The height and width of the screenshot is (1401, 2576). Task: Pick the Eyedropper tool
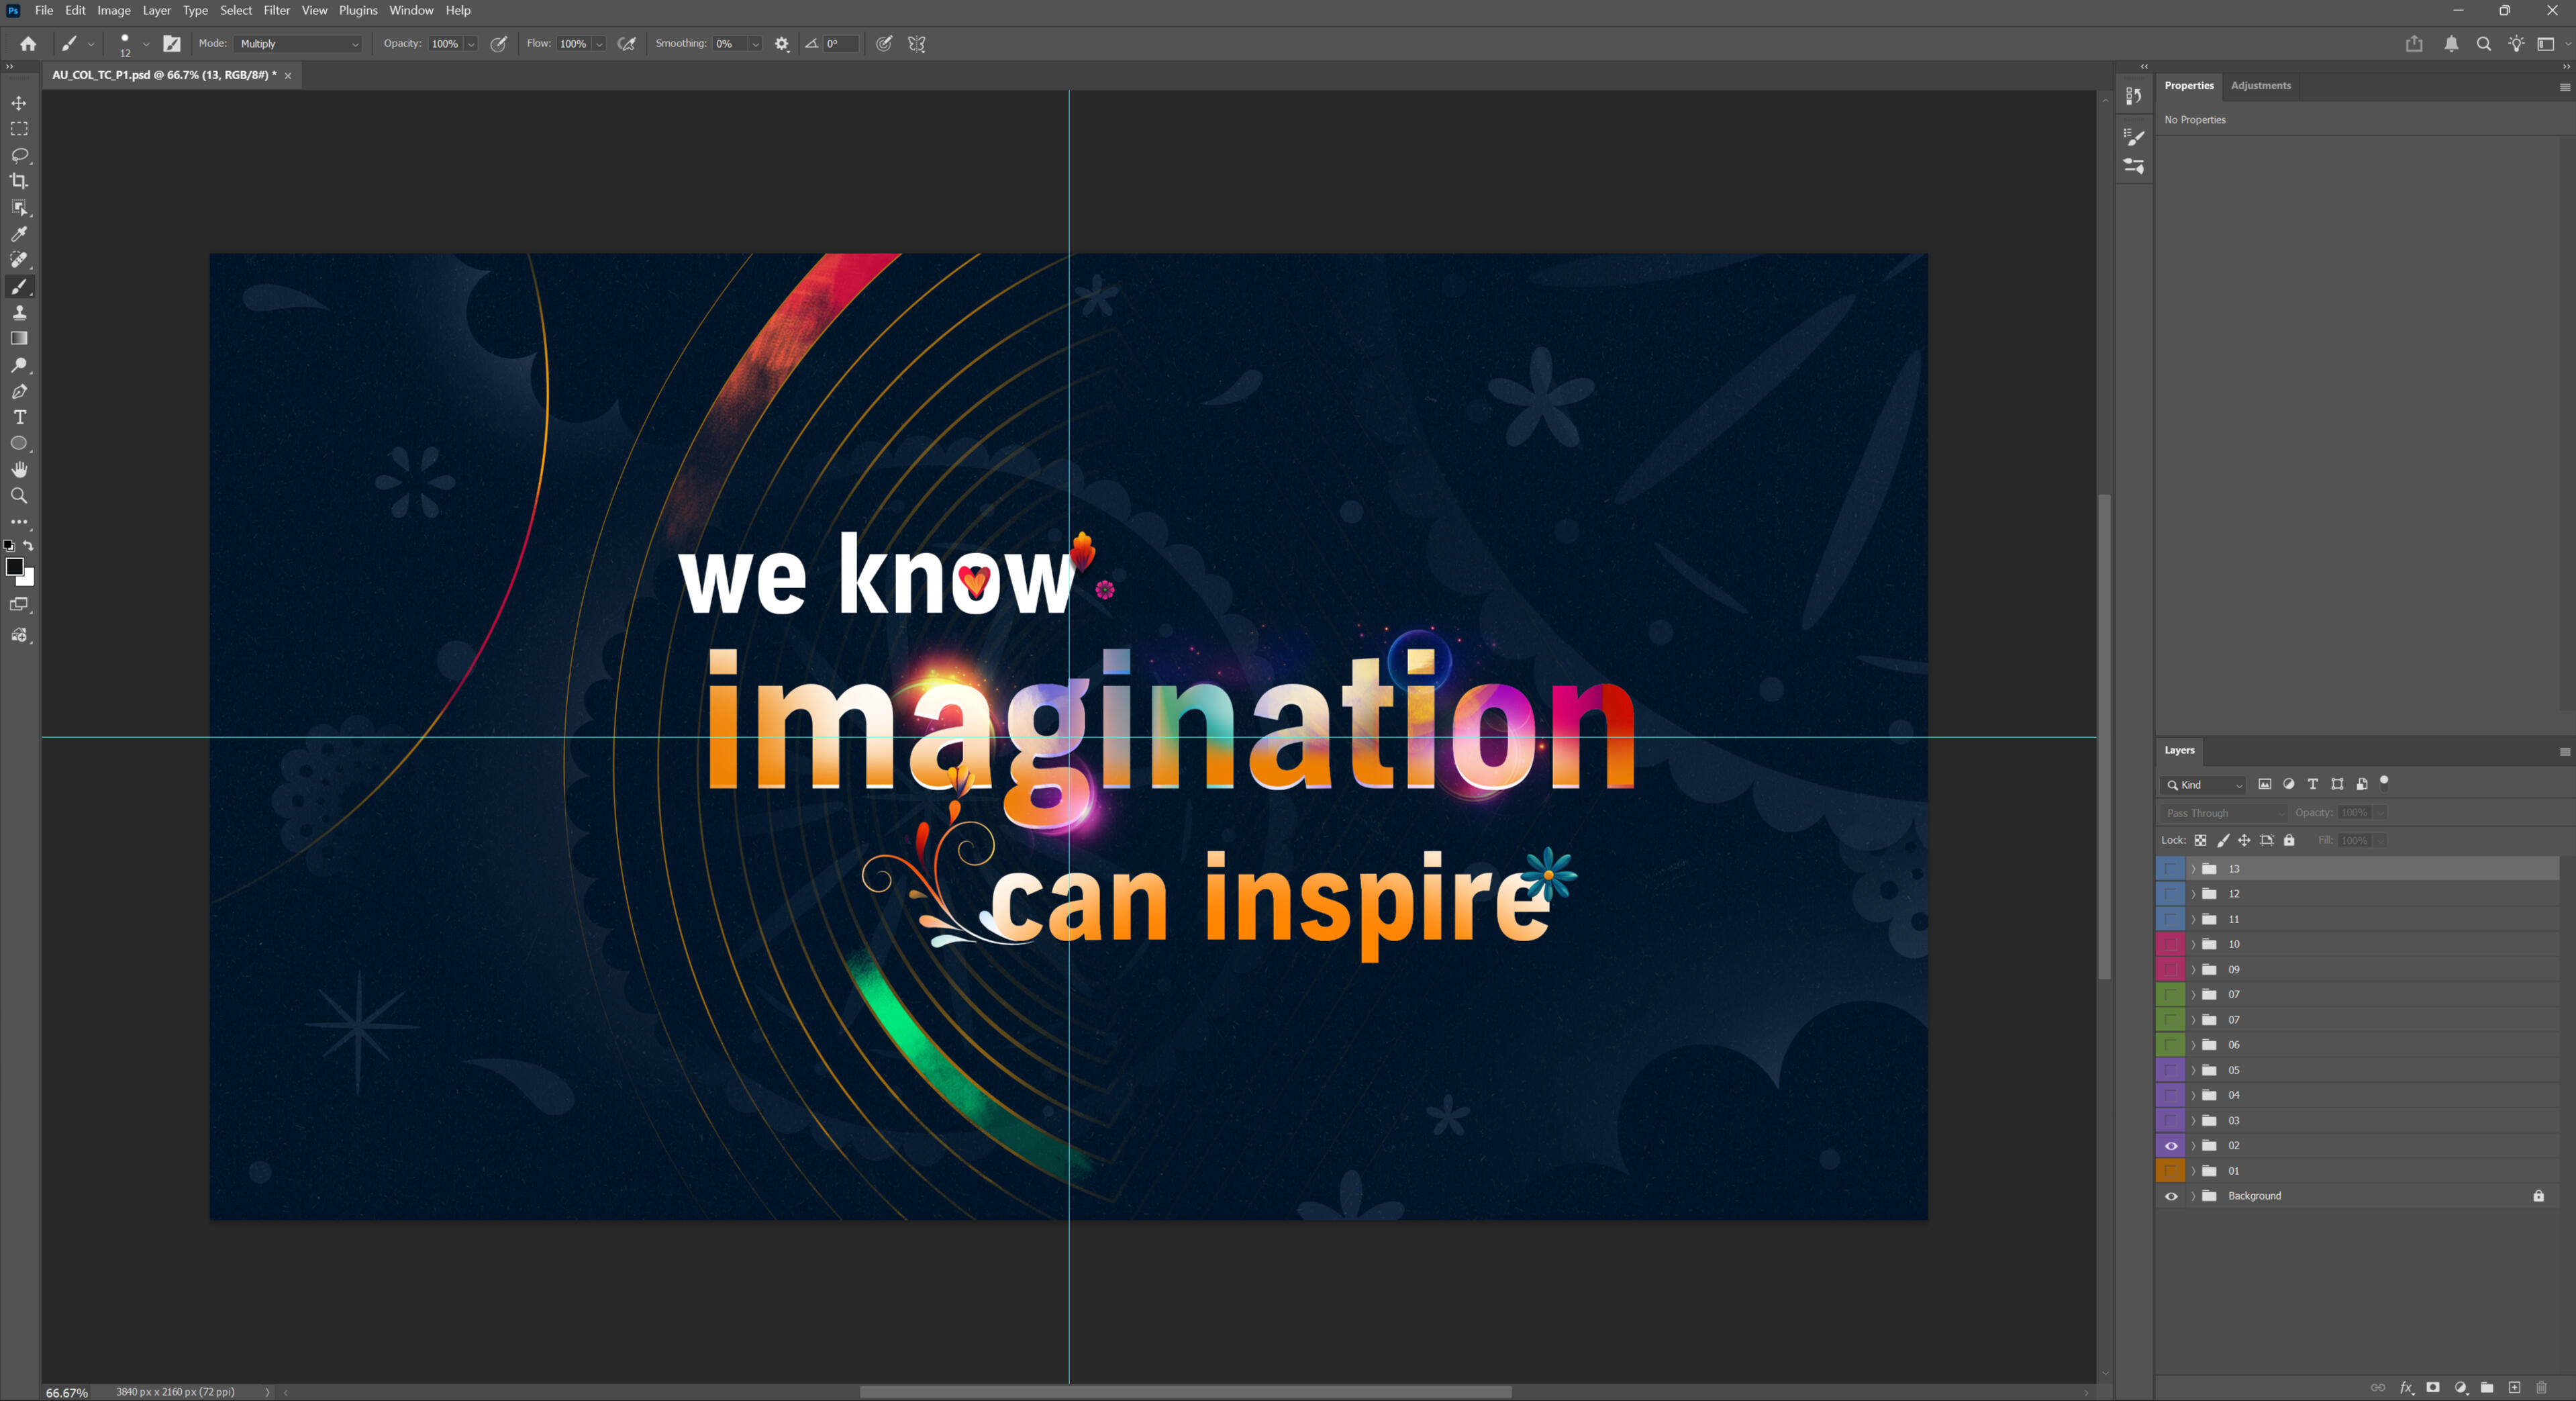[x=19, y=234]
